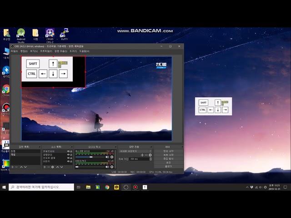The image size is (291, 218).
Task: Toggle visibility eye of topmost source row
Action: tap(68, 151)
